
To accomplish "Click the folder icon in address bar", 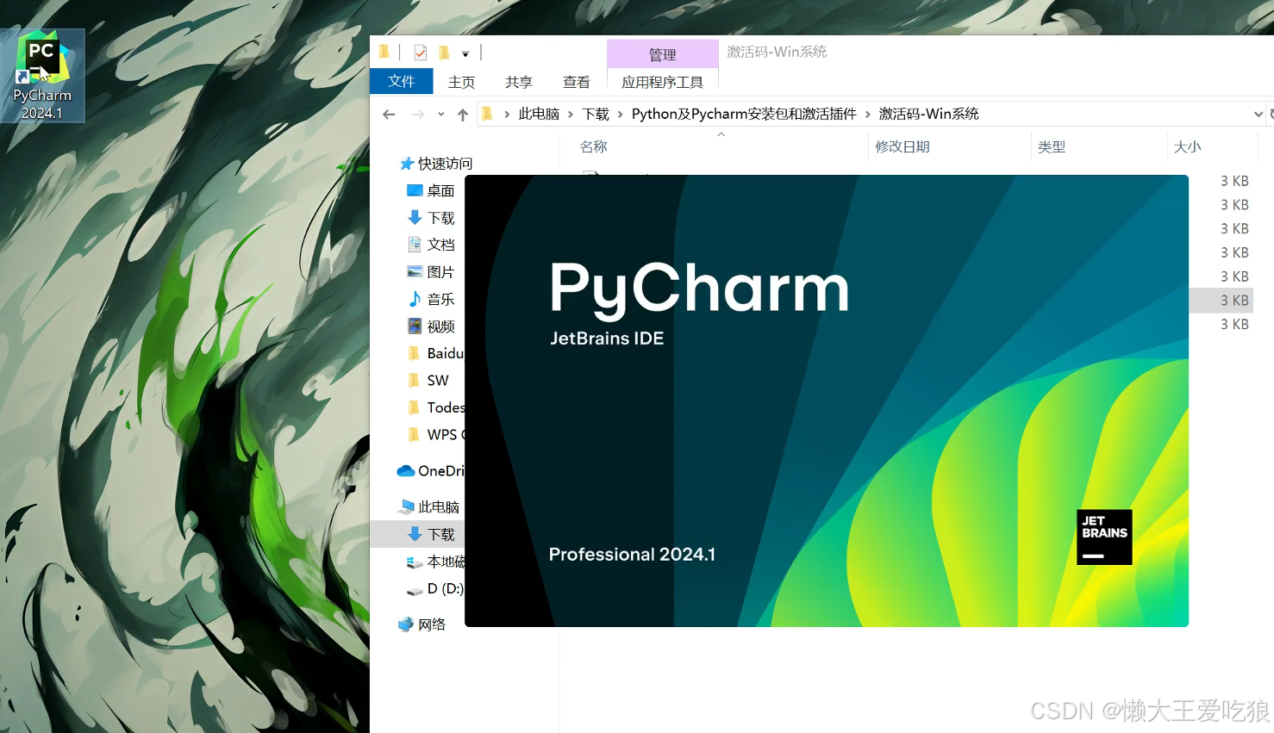I will click(488, 114).
